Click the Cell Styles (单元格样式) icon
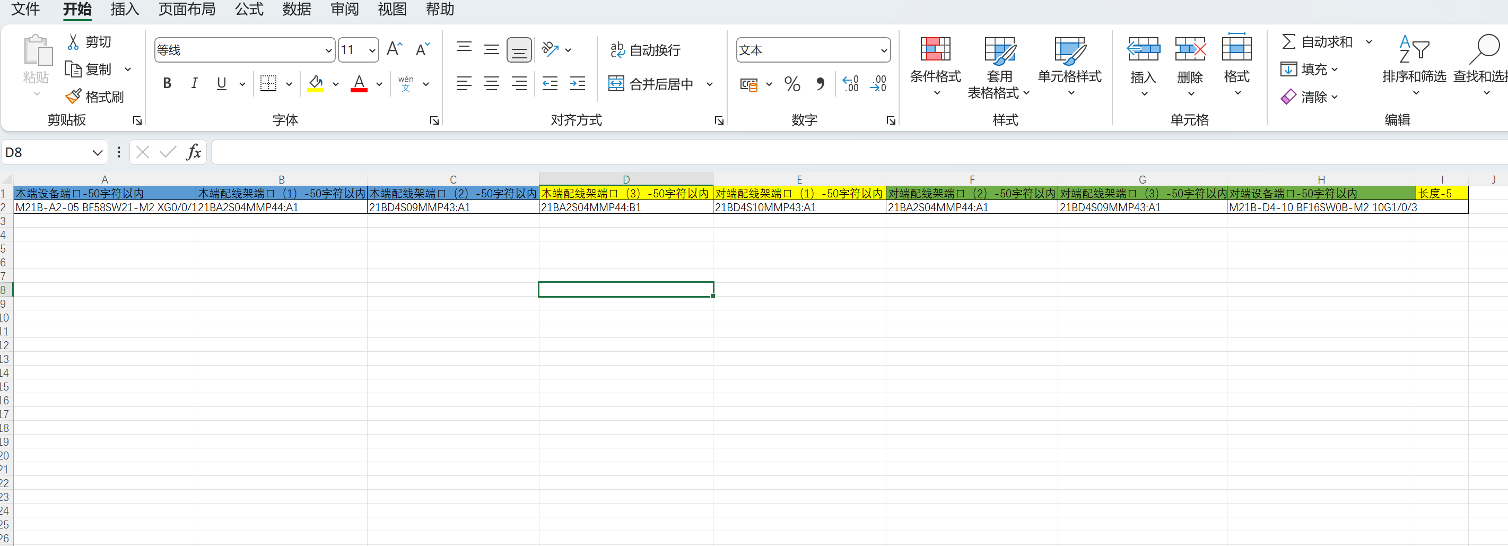Screen dimensions: 1508x546 tap(1070, 50)
